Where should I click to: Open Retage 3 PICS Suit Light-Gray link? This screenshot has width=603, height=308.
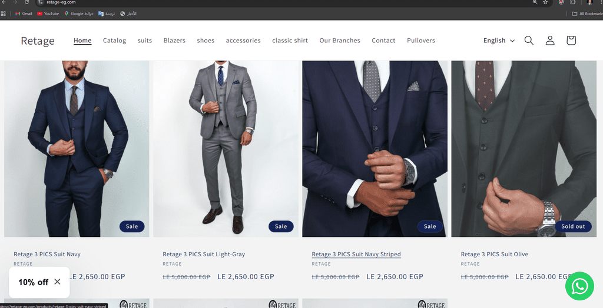[204, 255]
